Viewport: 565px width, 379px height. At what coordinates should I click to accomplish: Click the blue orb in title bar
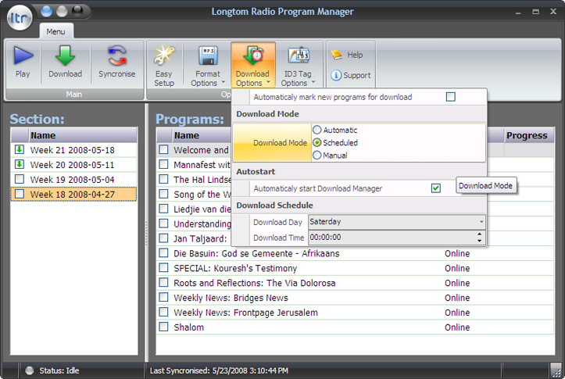click(x=46, y=11)
